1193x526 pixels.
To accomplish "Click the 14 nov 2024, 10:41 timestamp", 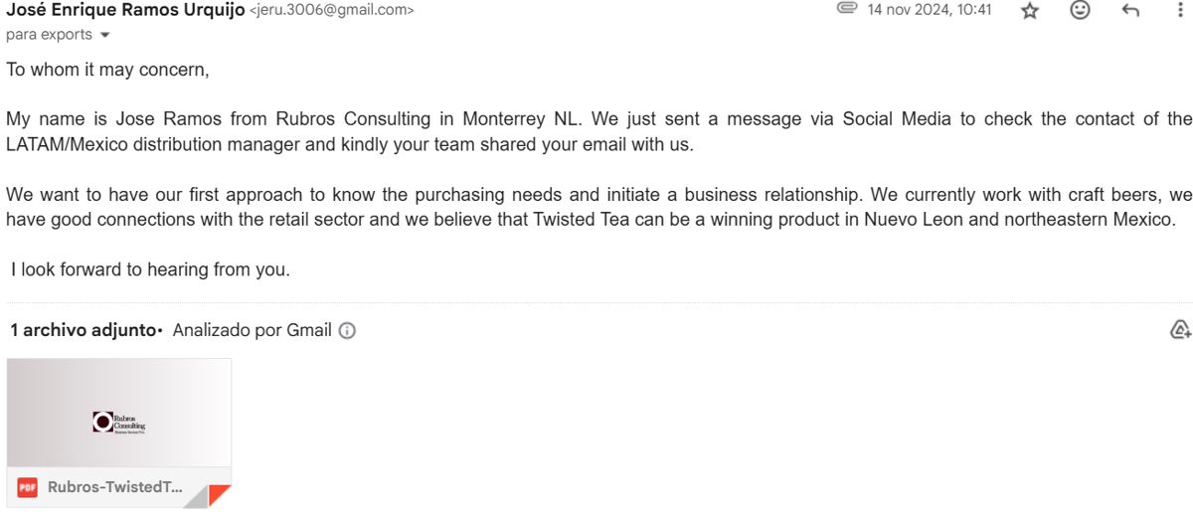I will (930, 10).
